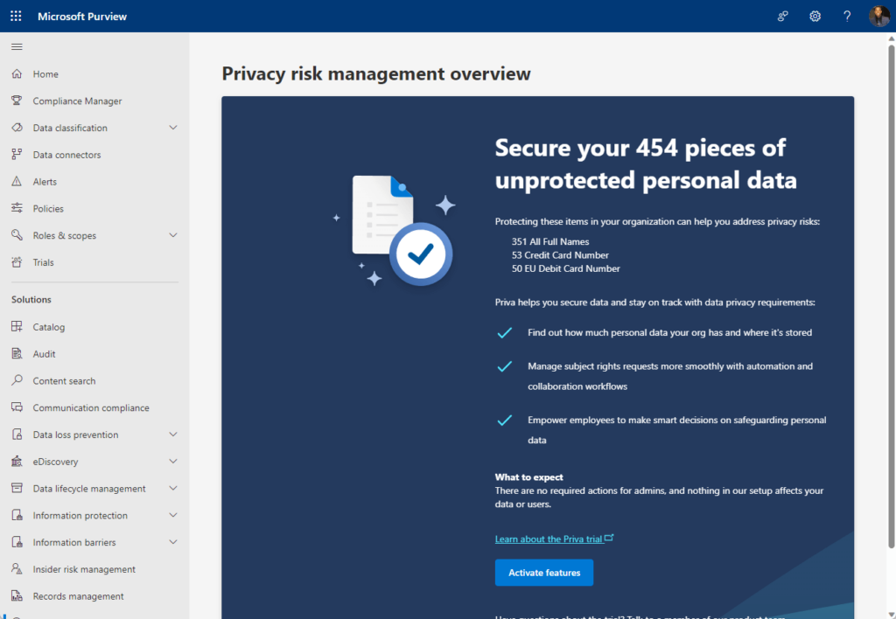Expand the Data lifecycle management chevron

[x=172, y=488]
